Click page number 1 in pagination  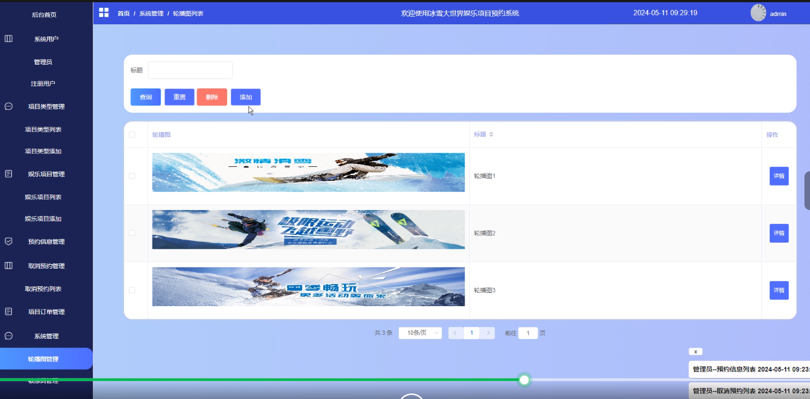pos(471,333)
